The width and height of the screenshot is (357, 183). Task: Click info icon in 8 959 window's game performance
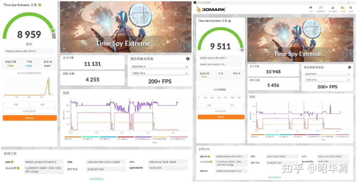pyautogui.click(x=188, y=59)
